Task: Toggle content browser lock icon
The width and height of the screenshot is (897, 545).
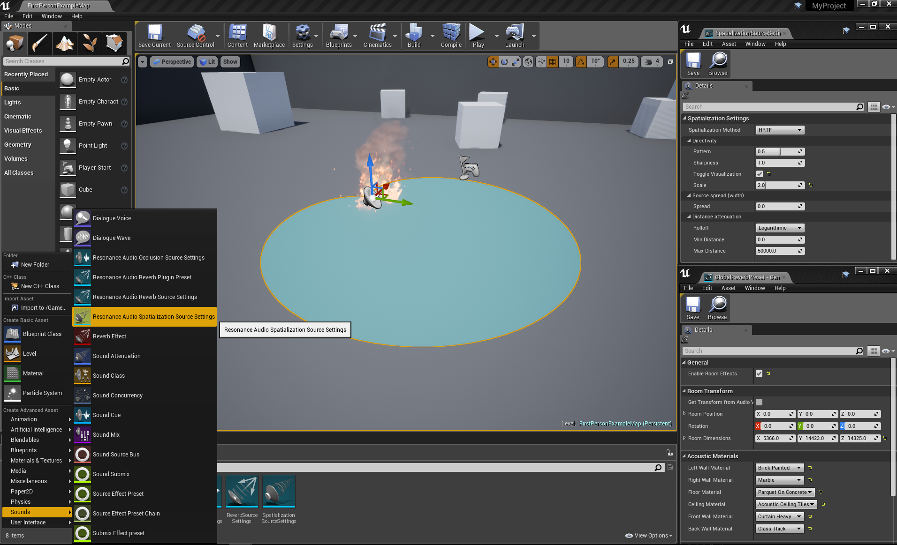Action: (669, 452)
